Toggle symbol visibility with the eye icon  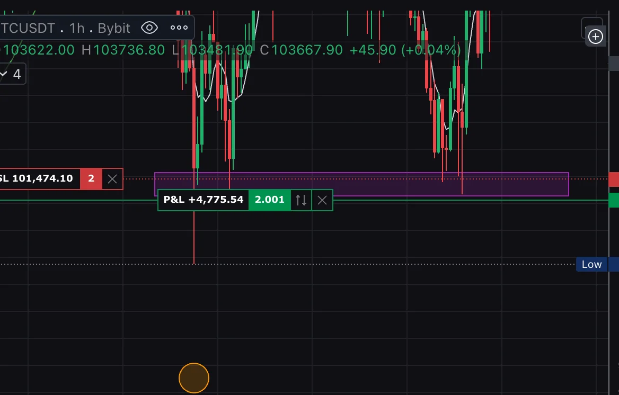coord(149,28)
